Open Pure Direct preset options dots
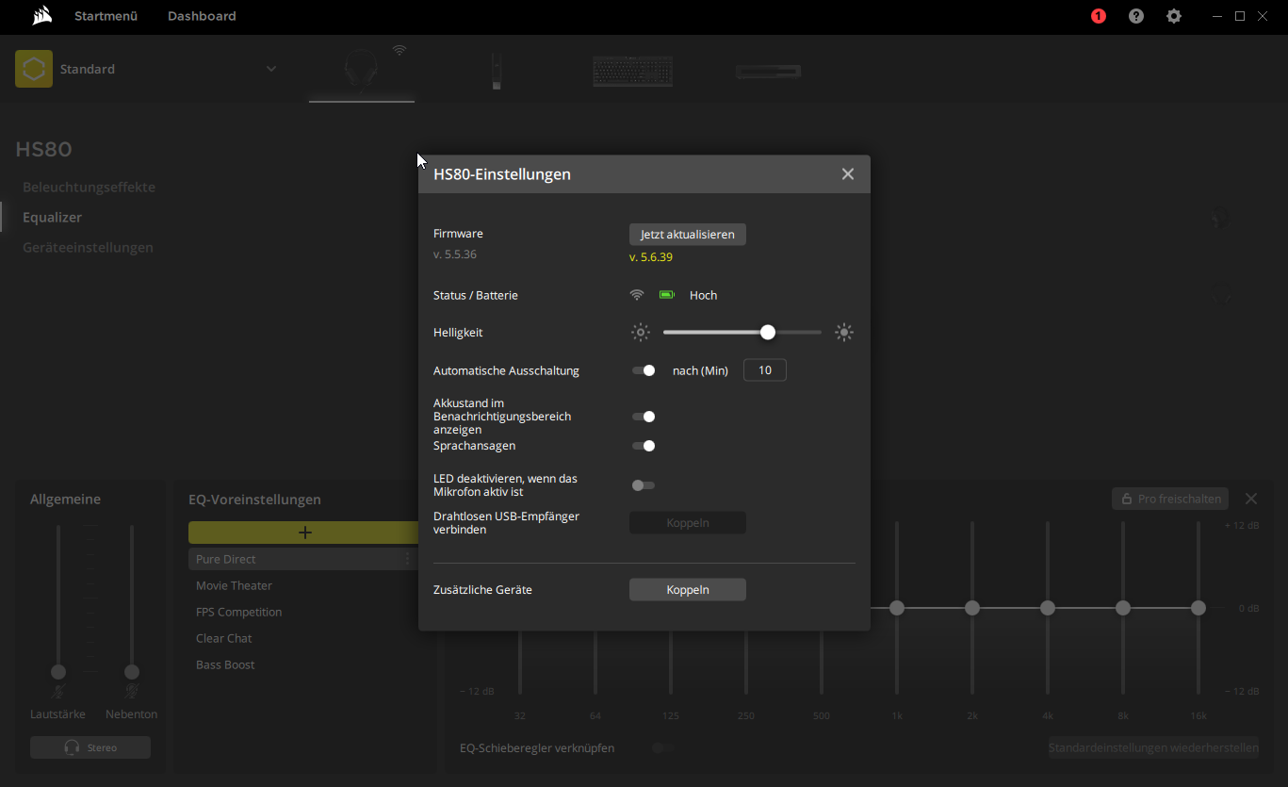The image size is (1288, 787). pos(407,559)
